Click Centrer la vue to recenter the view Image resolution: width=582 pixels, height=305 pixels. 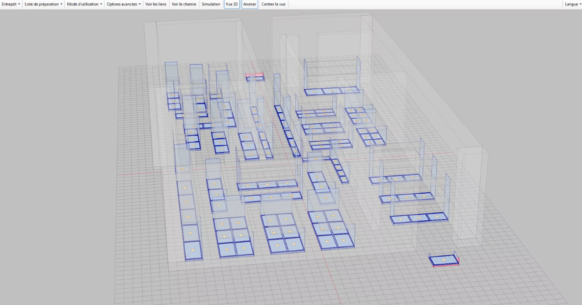click(274, 4)
